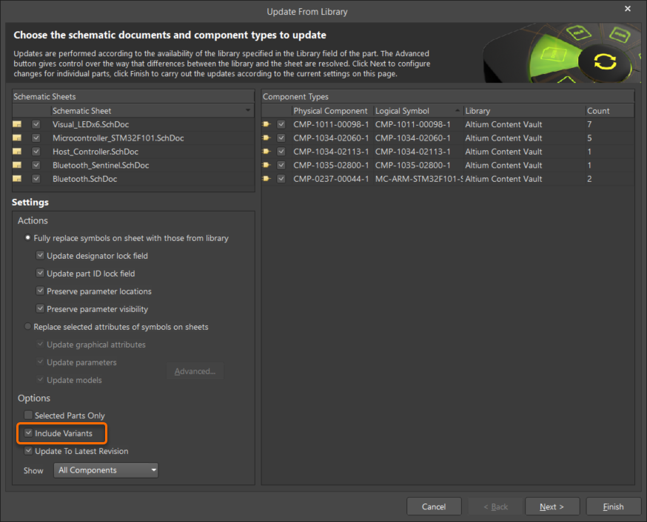
Task: Click greyed Update parameters checkbox
Action: click(40, 362)
